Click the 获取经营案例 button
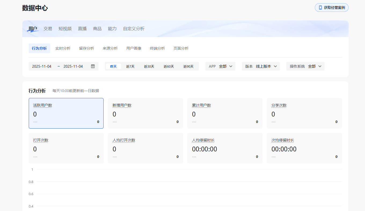365x211 pixels. [x=331, y=8]
